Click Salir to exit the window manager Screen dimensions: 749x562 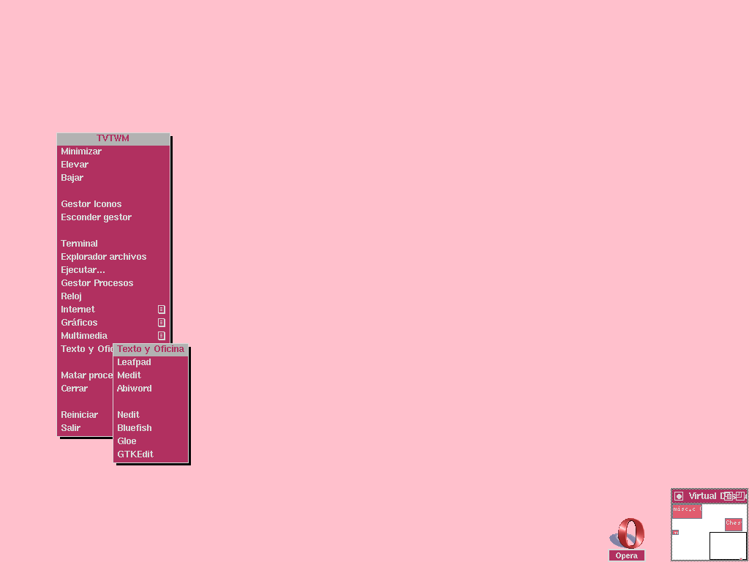tap(71, 428)
